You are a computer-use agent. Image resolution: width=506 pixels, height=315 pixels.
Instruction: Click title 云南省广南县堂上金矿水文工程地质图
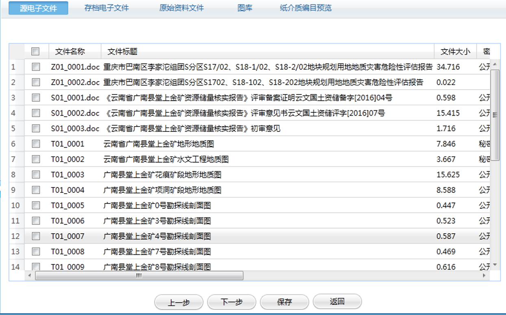(x=166, y=159)
